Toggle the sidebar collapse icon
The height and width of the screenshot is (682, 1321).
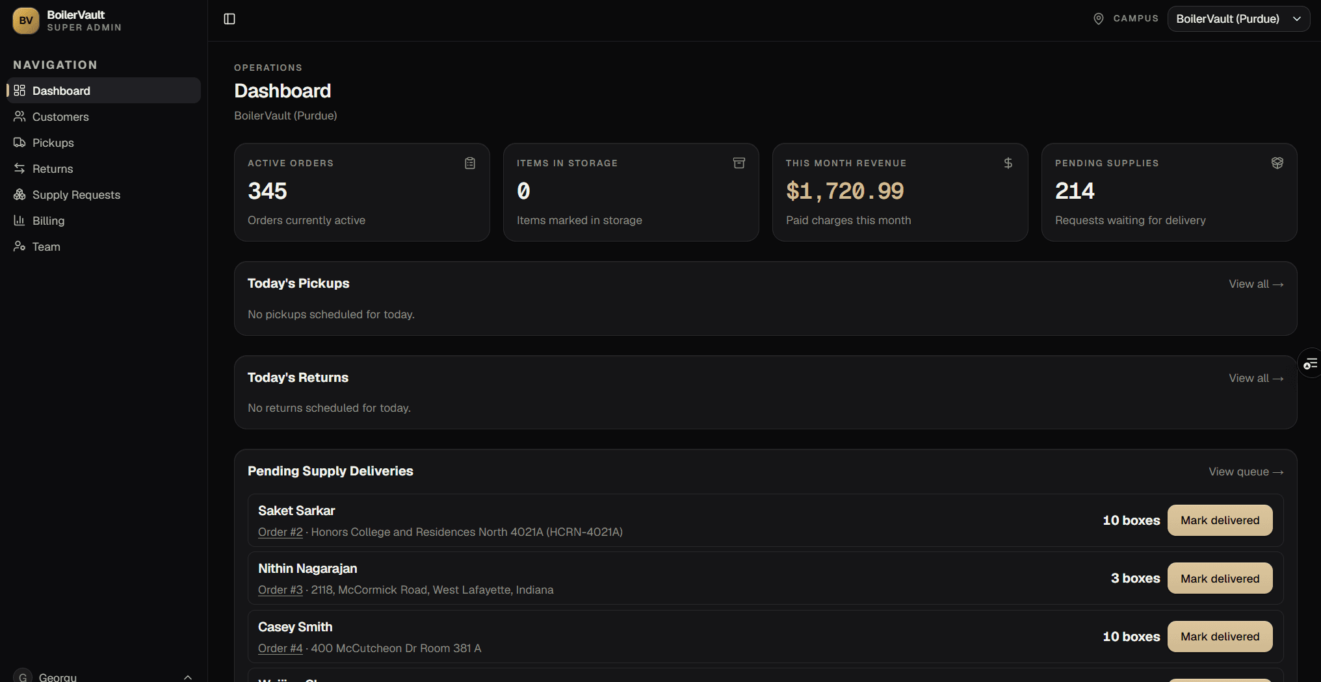229,19
